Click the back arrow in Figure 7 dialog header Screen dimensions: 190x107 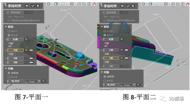(x=27, y=6)
